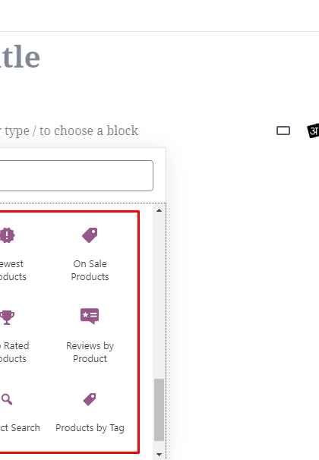319x460 pixels.
Task: Click the "Products by Tag" text
Action: point(90,428)
